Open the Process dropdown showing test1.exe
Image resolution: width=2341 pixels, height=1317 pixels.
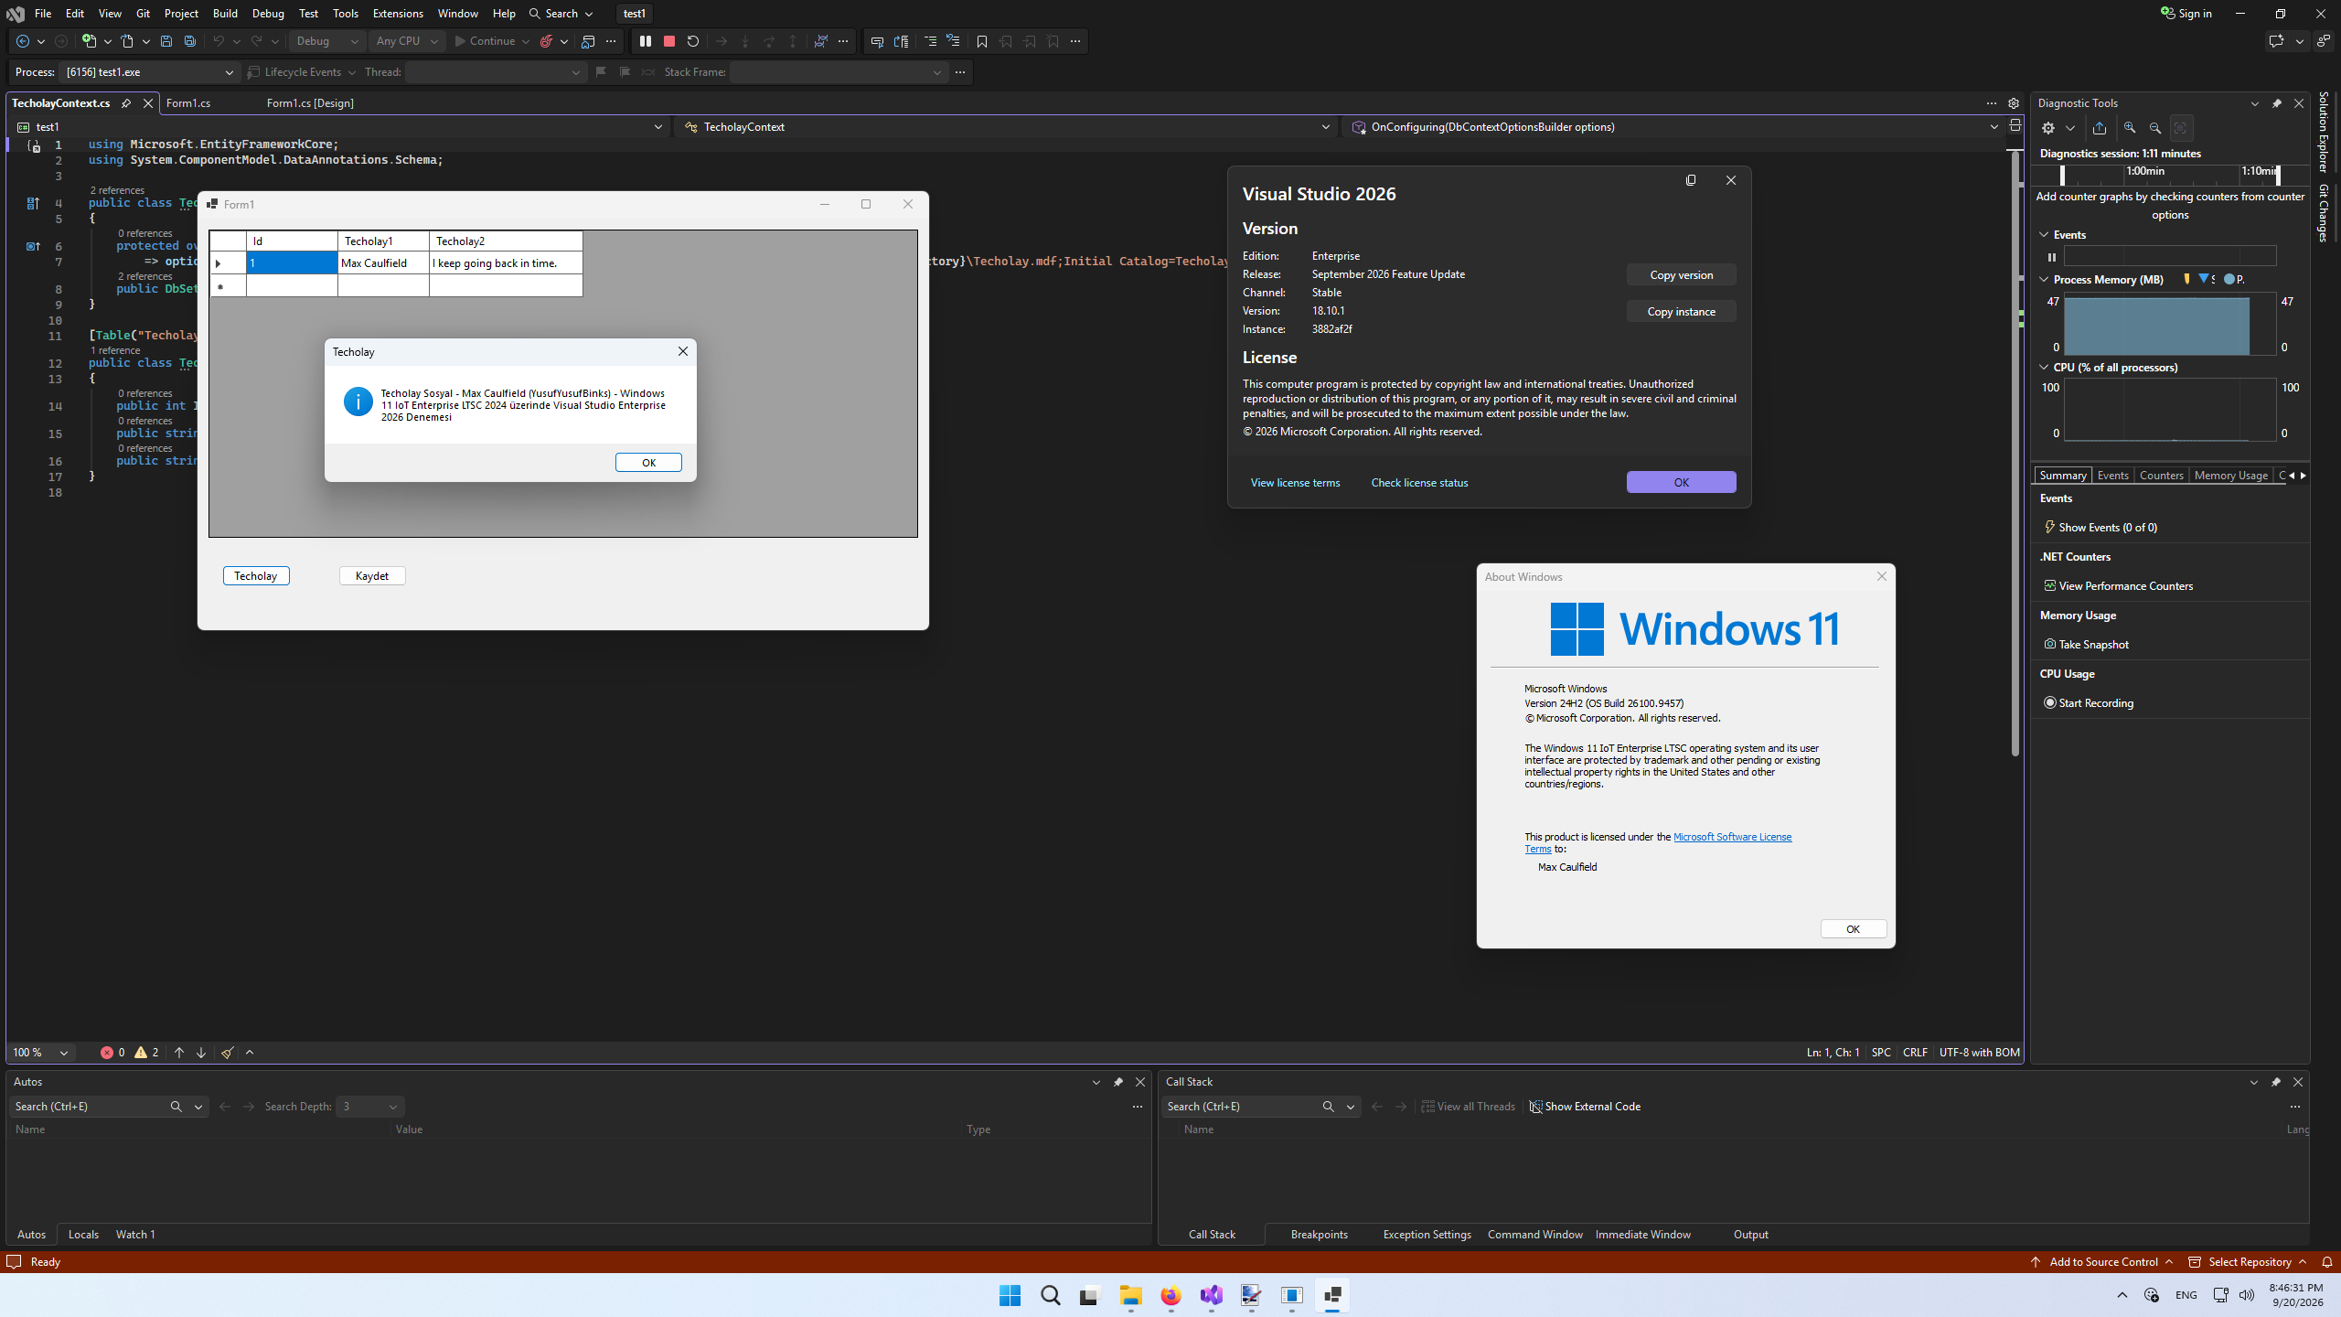[x=149, y=72]
